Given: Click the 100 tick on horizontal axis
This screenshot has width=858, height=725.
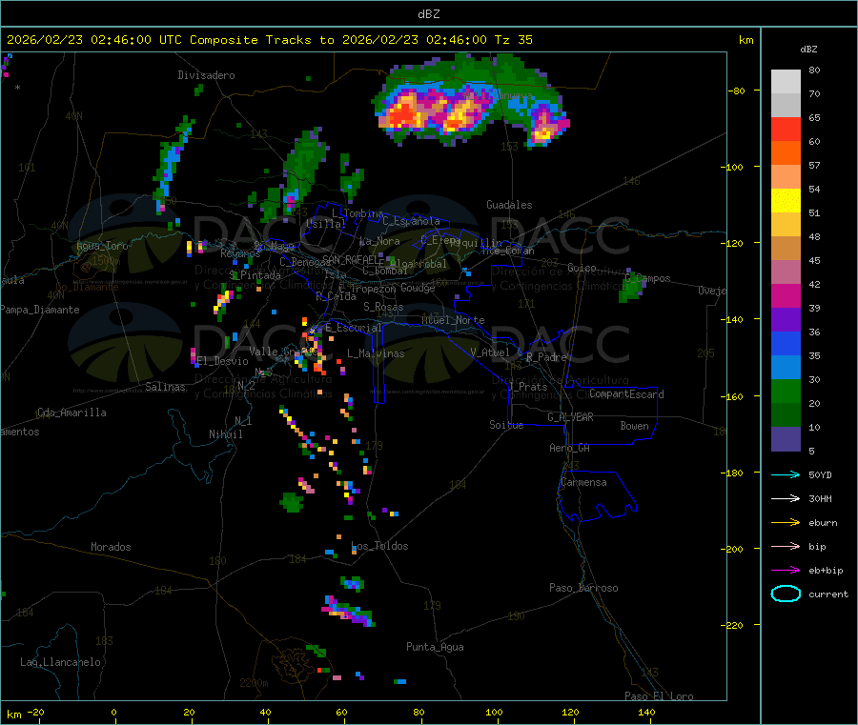Looking at the screenshot, I should [x=494, y=712].
